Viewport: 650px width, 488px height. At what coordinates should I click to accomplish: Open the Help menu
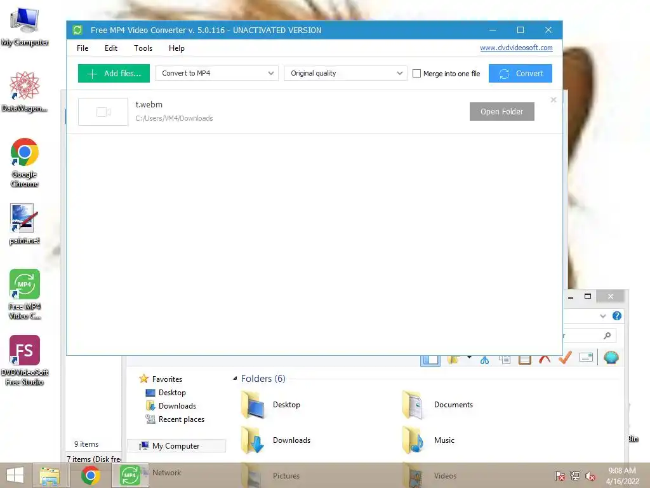click(176, 48)
